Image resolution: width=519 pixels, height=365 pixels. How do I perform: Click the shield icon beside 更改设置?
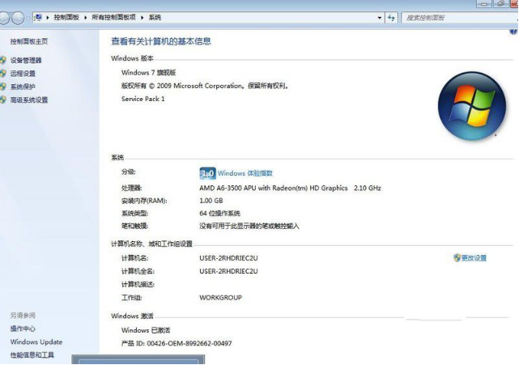pyautogui.click(x=457, y=258)
